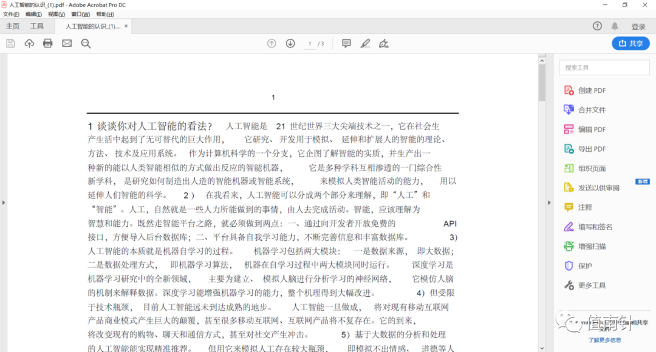Switch to the 工具 tab
Viewport: 656px width, 352px height.
click(37, 26)
